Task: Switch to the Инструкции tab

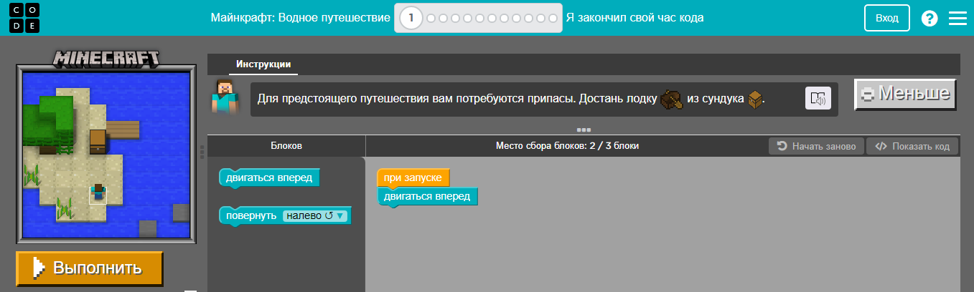Action: click(x=263, y=64)
